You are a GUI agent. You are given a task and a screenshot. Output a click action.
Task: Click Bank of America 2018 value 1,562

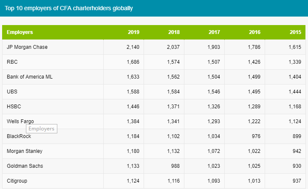coord(173,77)
